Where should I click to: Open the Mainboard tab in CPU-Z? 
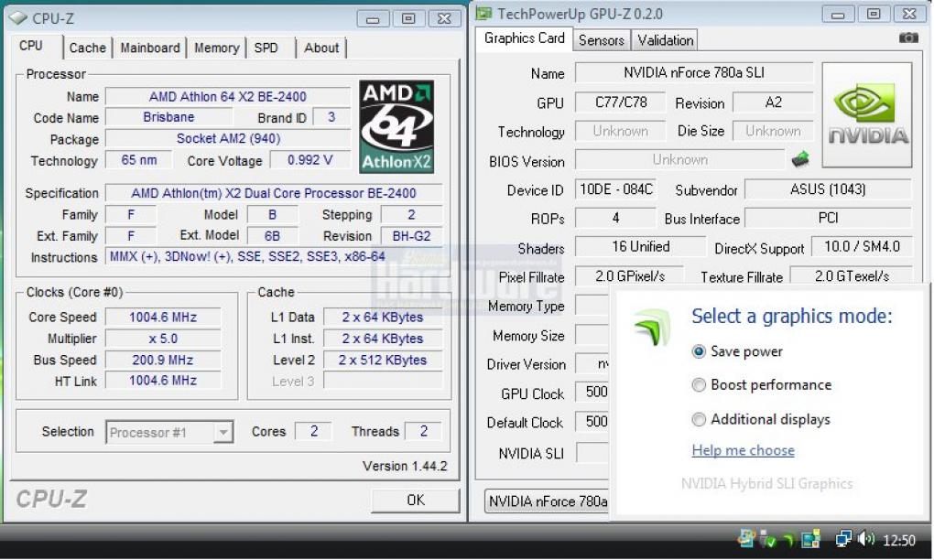149,48
